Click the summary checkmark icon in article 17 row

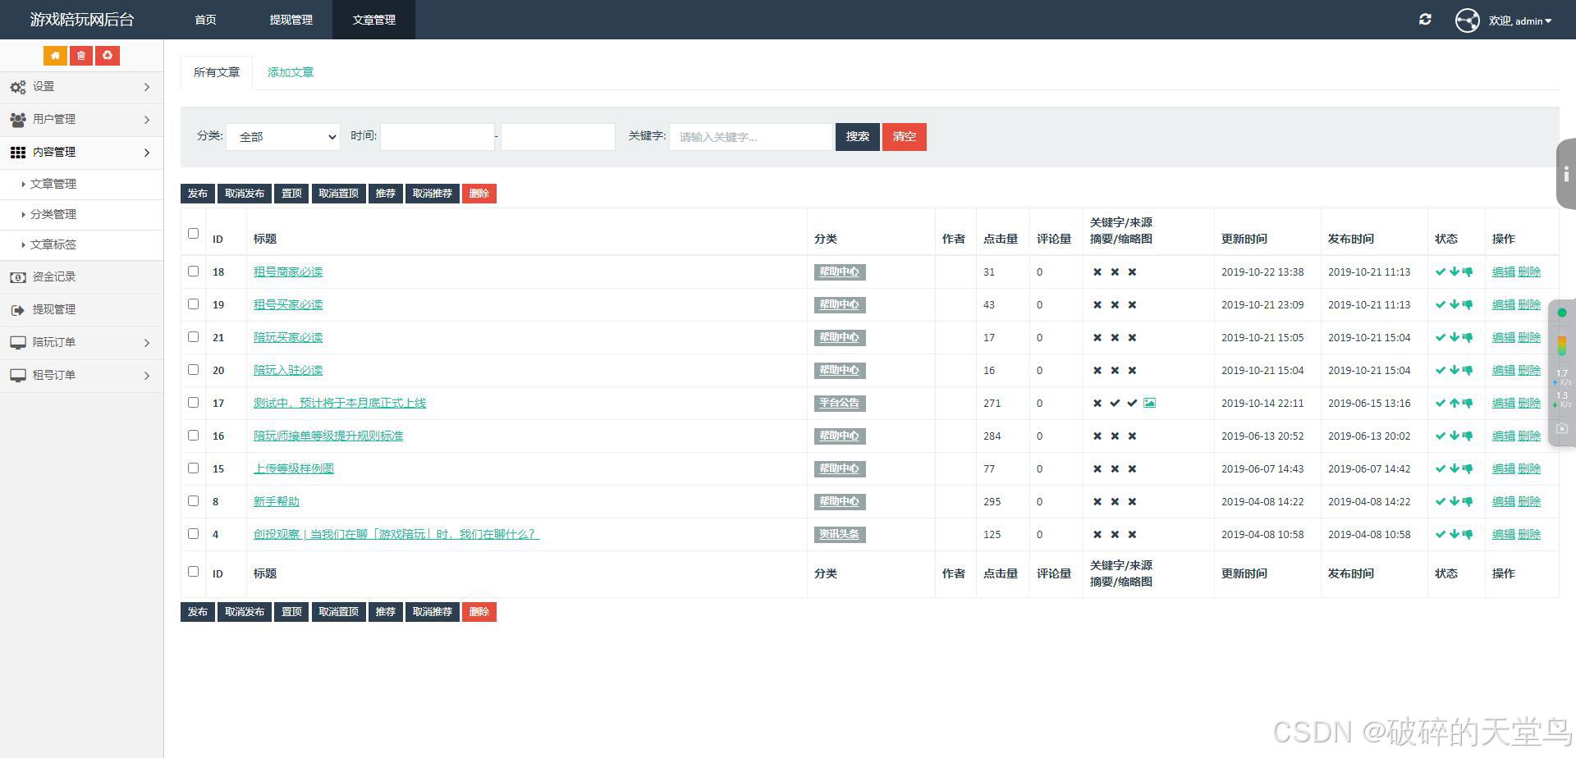click(x=1132, y=403)
